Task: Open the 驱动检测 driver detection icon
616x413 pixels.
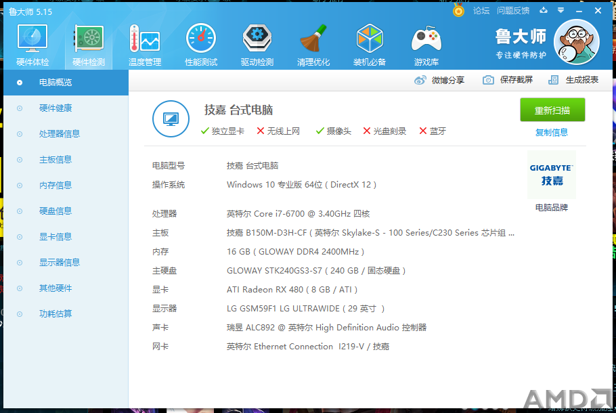Action: click(257, 45)
